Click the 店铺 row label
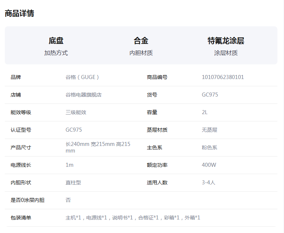Viewport: 284px width, 233px height. click(16, 95)
